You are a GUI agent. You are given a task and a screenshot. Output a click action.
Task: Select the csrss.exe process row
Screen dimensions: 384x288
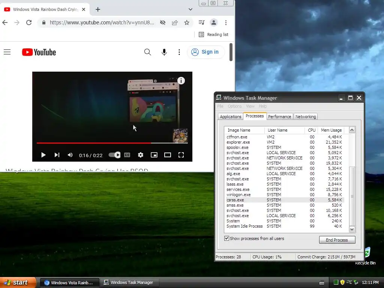(x=285, y=200)
